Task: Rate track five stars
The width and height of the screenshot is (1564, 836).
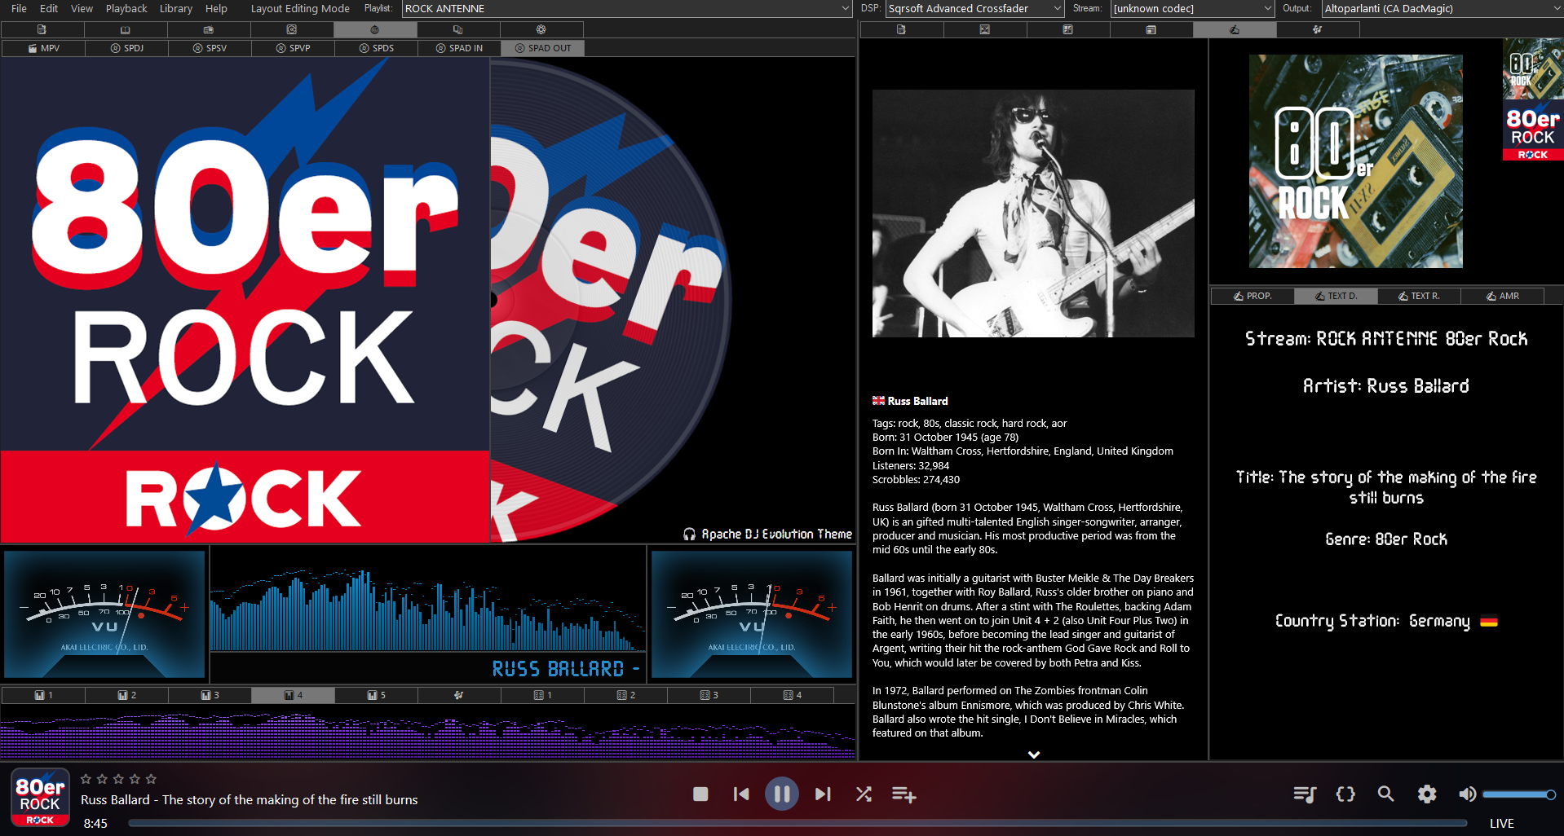Action: [x=151, y=779]
